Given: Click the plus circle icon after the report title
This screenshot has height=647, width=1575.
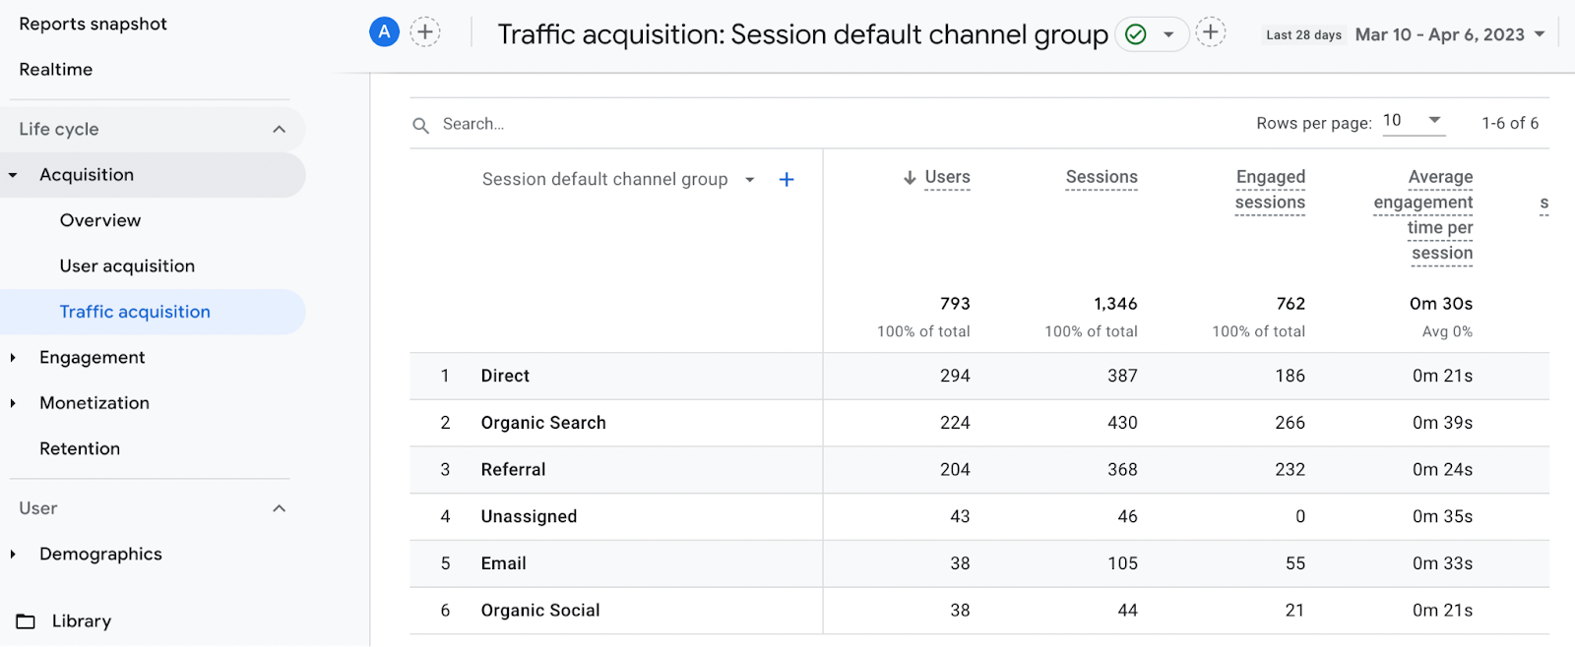Looking at the screenshot, I should 1211,32.
